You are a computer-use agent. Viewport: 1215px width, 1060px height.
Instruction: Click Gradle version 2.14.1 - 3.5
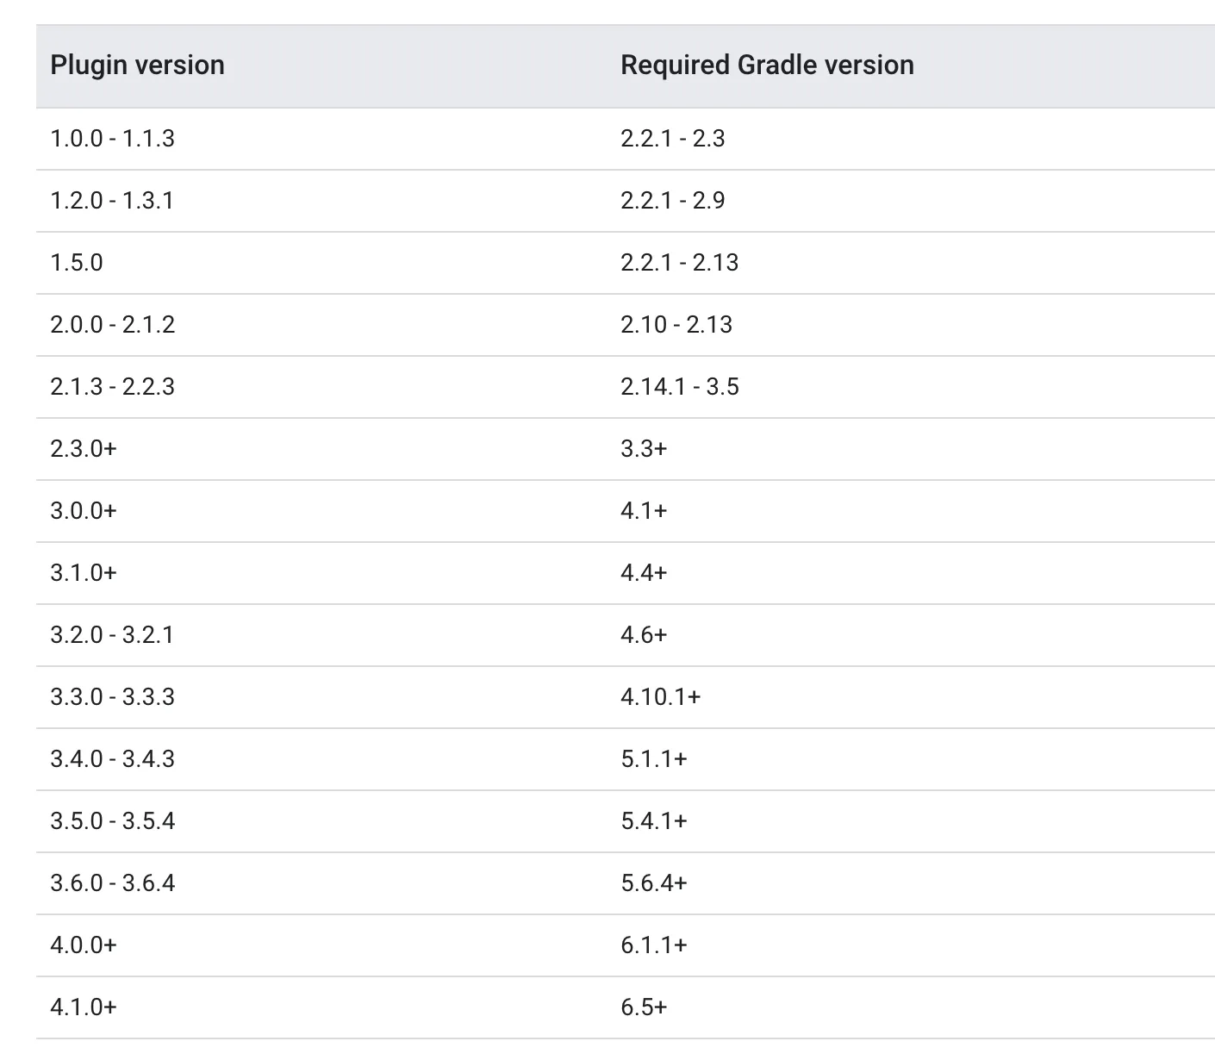tap(680, 387)
